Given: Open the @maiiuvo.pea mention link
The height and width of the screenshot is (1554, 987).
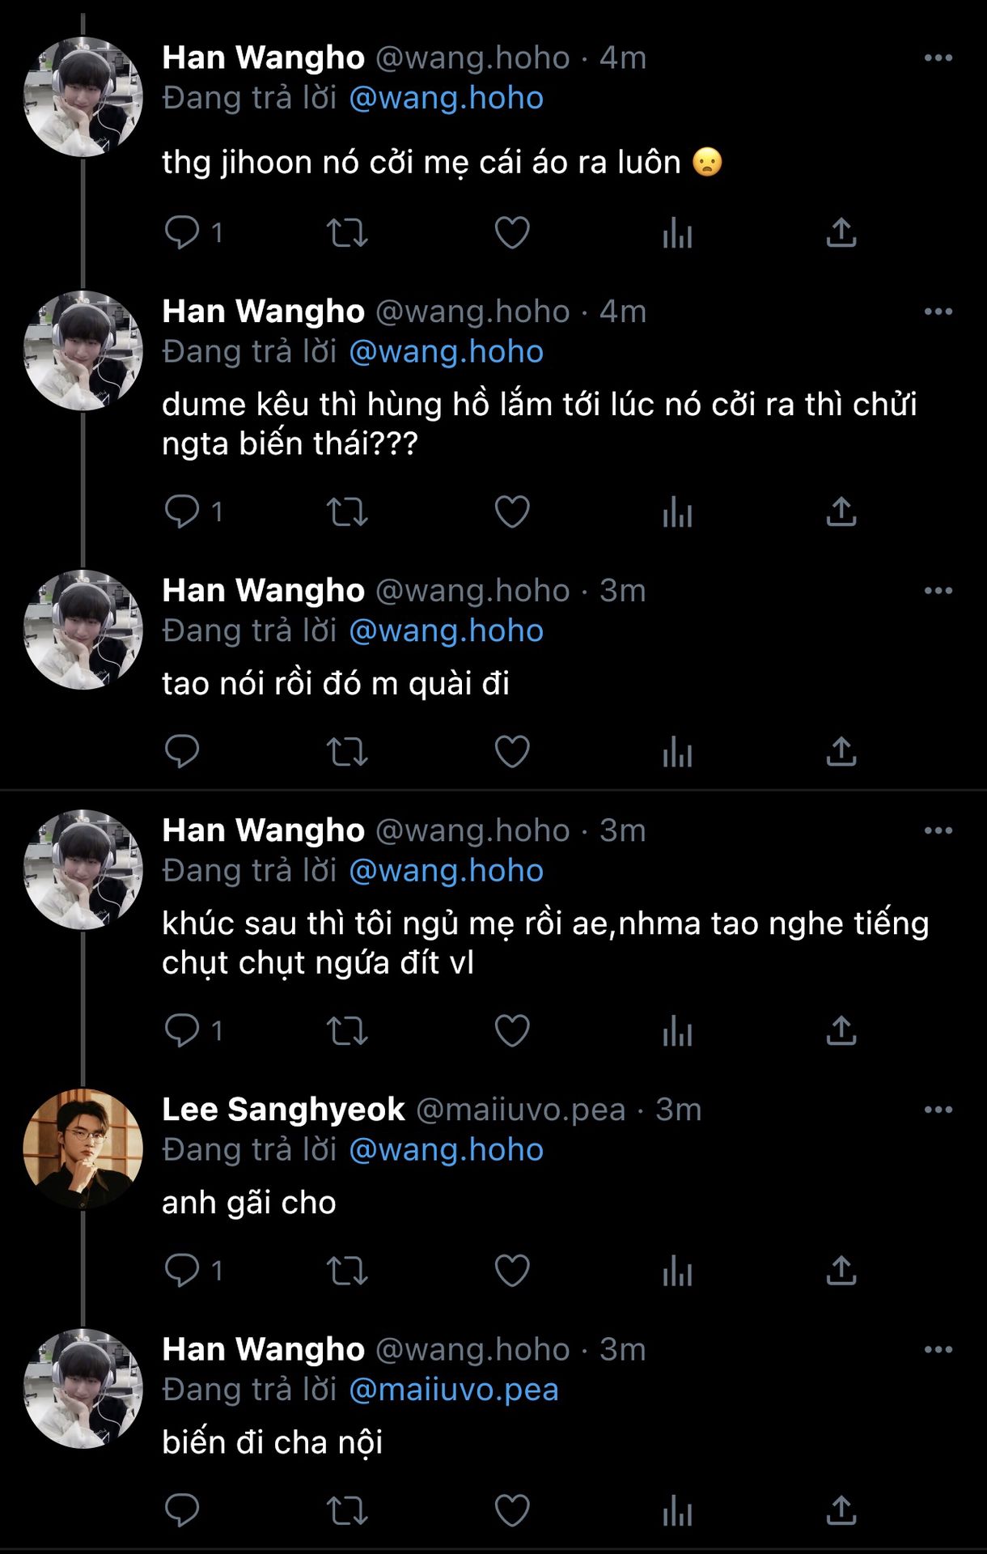Looking at the screenshot, I should pyautogui.click(x=453, y=1390).
